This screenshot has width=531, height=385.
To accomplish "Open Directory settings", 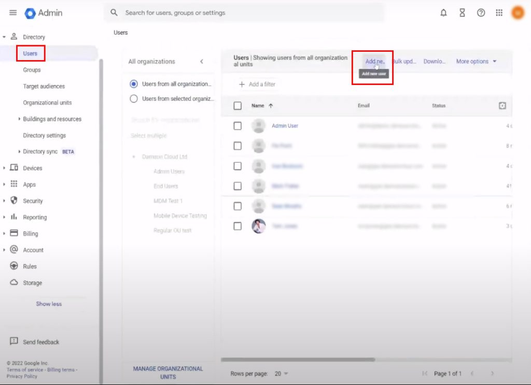I will pos(45,135).
